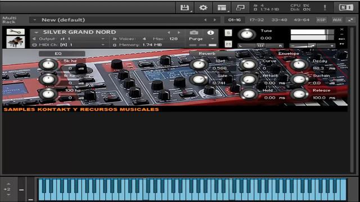
Task: Click the pitch bend wheel strip
Action: pyautogui.click(x=21, y=190)
